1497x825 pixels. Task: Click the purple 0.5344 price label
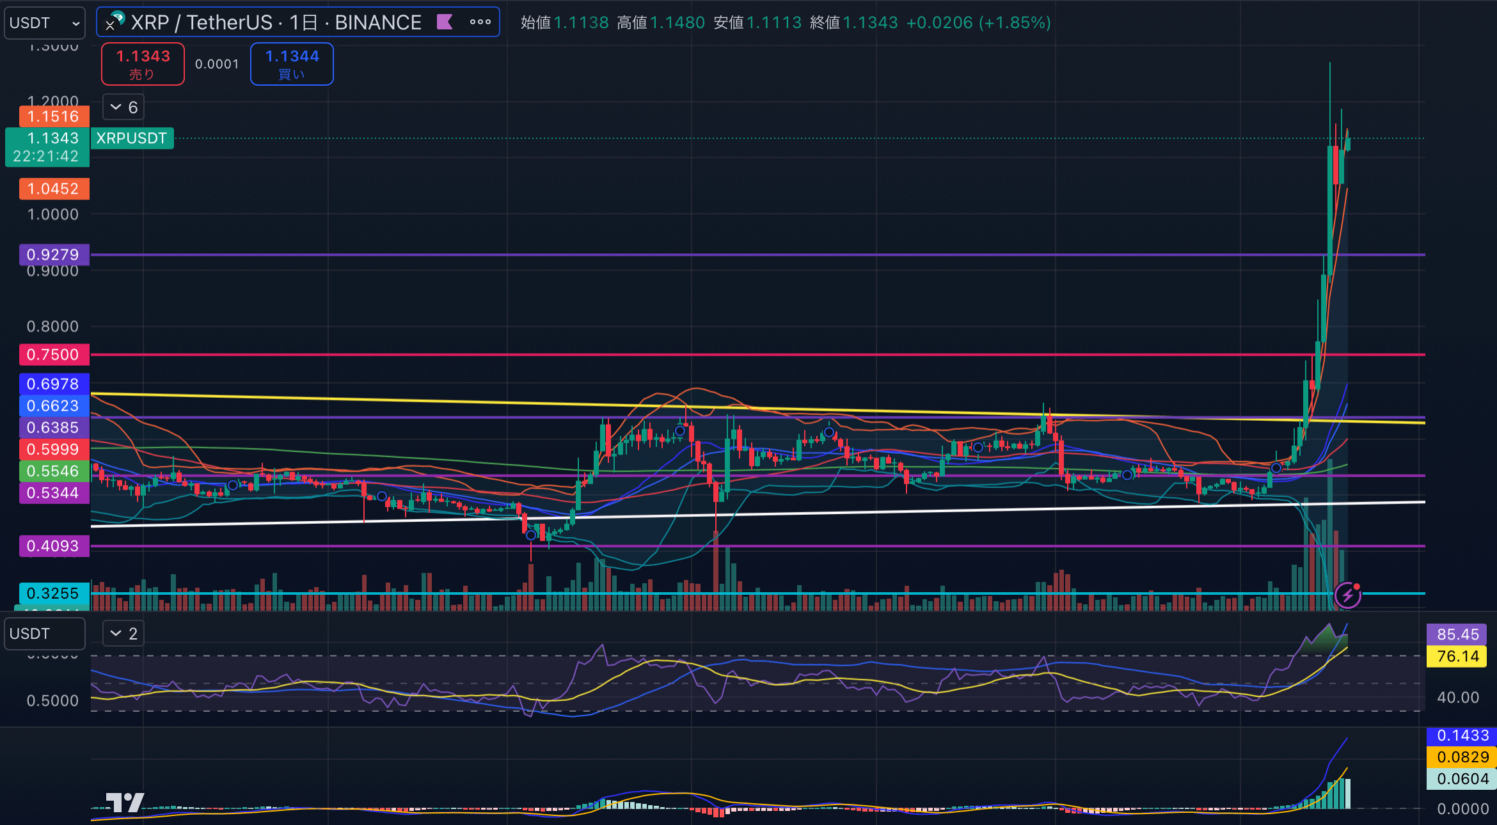(x=54, y=492)
